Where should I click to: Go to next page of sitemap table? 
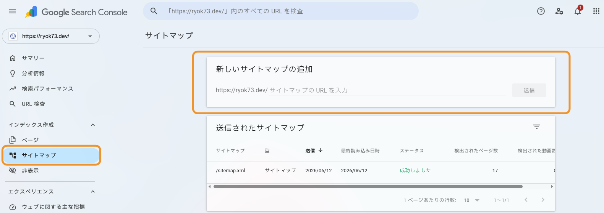543,200
